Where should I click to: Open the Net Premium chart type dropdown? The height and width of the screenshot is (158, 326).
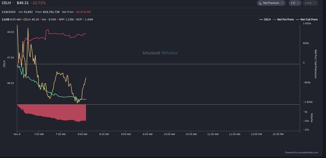click(271, 3)
